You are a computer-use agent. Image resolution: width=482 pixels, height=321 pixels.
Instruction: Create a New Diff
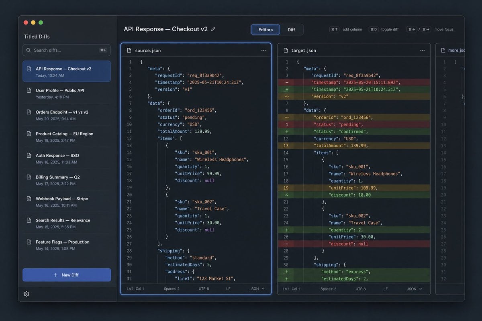67,275
